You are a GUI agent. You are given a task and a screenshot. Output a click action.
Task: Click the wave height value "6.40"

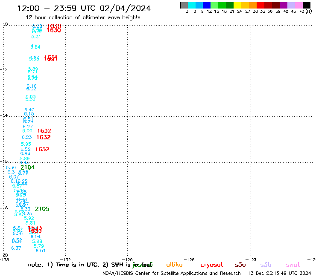tap(29, 110)
